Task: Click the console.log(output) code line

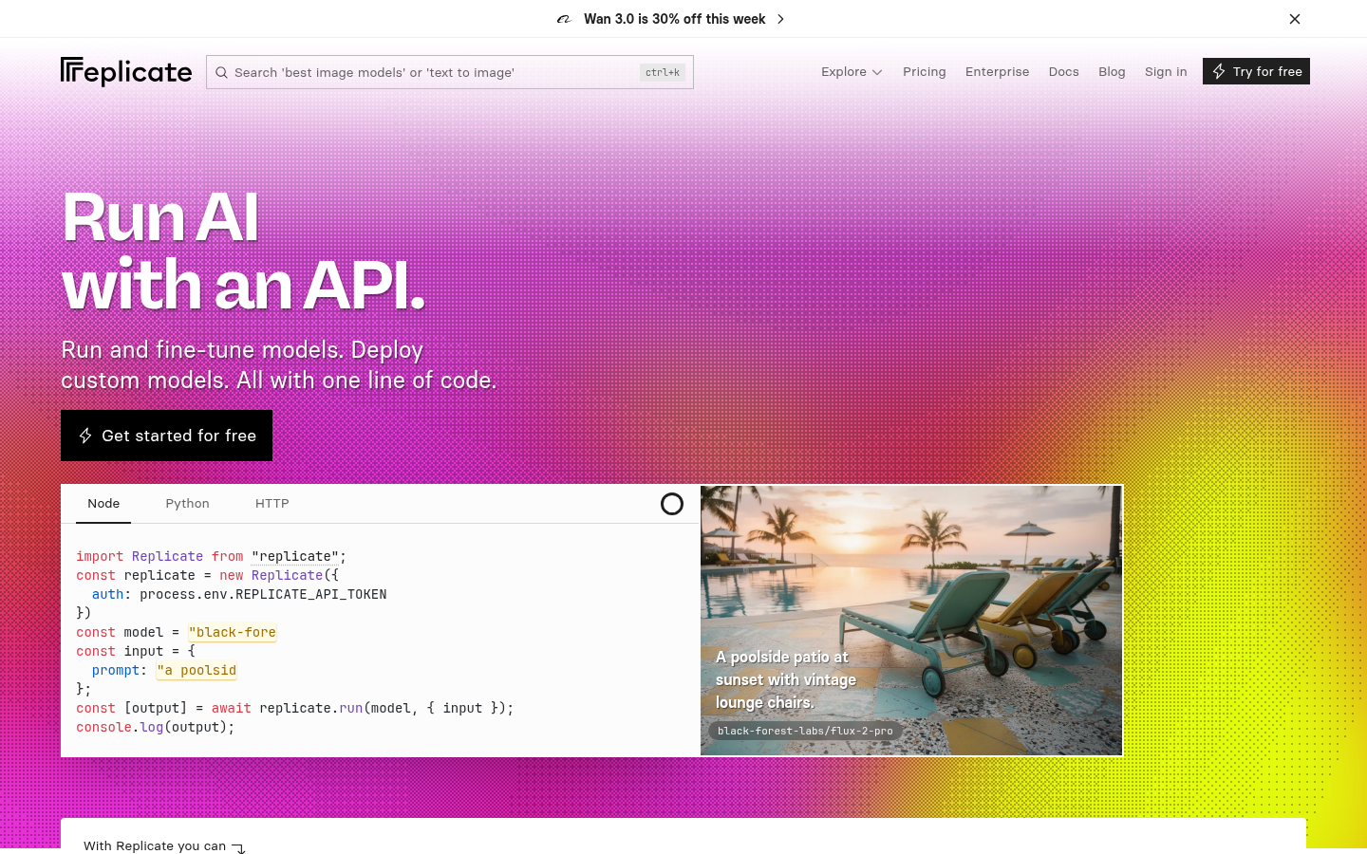Action: click(156, 727)
